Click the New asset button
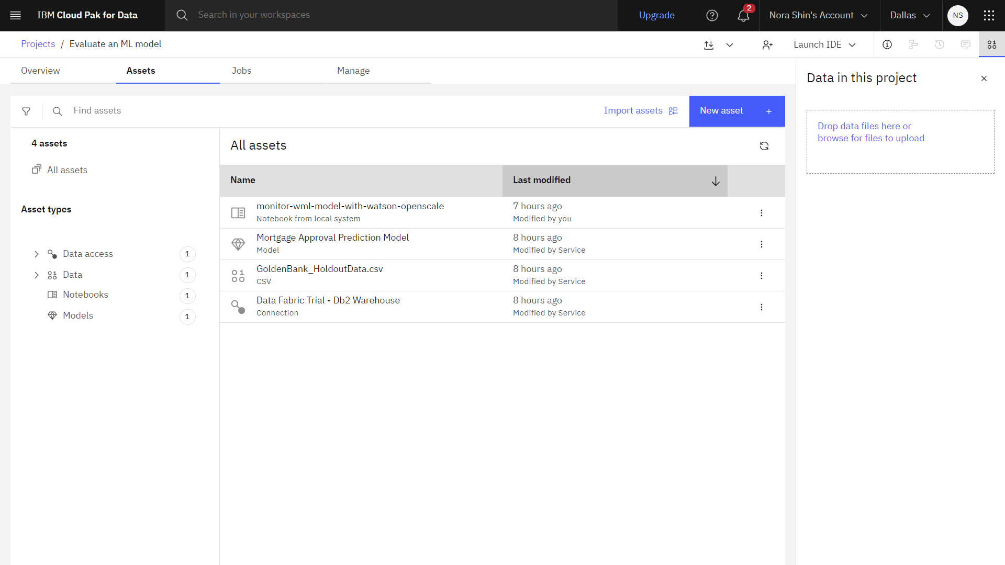The image size is (1005, 565). (737, 111)
